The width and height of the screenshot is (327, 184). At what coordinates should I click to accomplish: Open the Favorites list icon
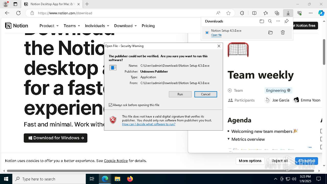tap(266, 13)
